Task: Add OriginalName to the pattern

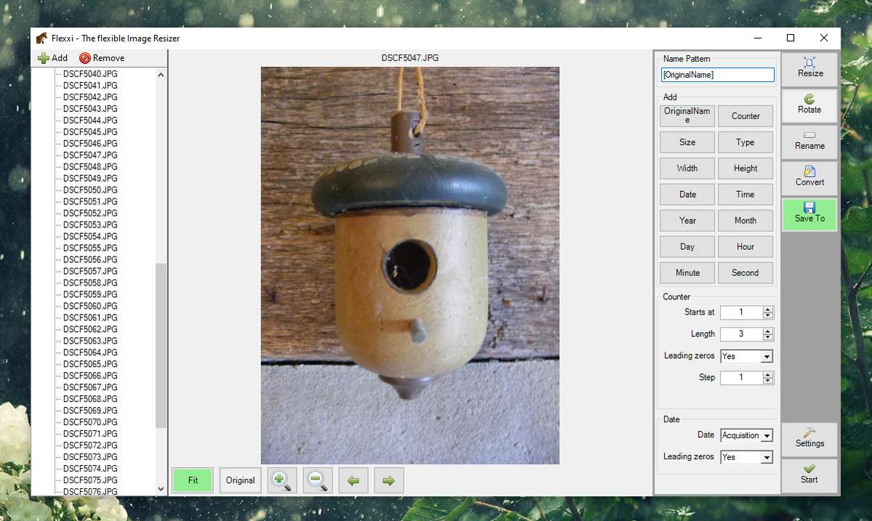Action: (687, 116)
